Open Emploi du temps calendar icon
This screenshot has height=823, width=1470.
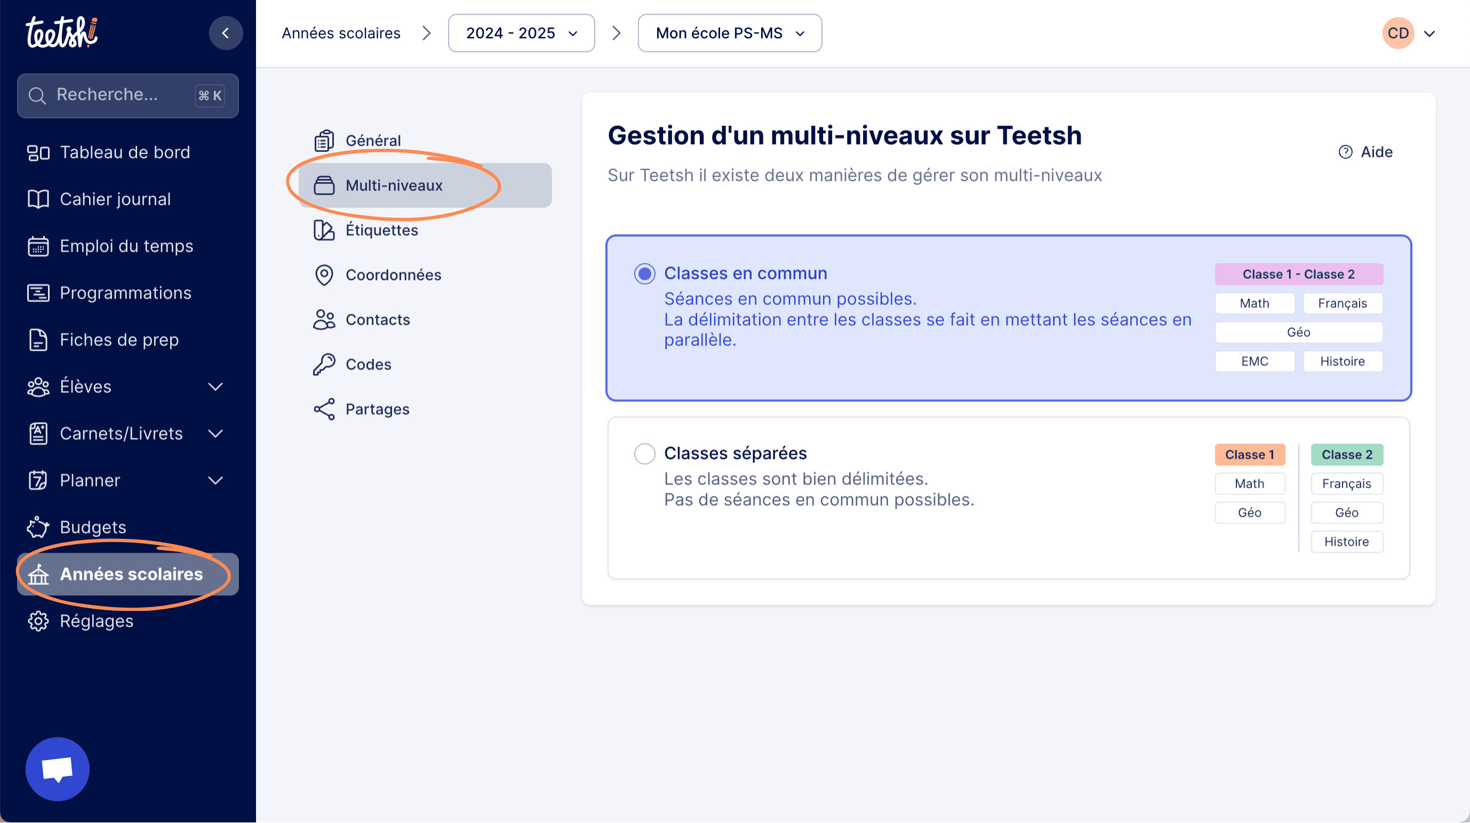(38, 246)
